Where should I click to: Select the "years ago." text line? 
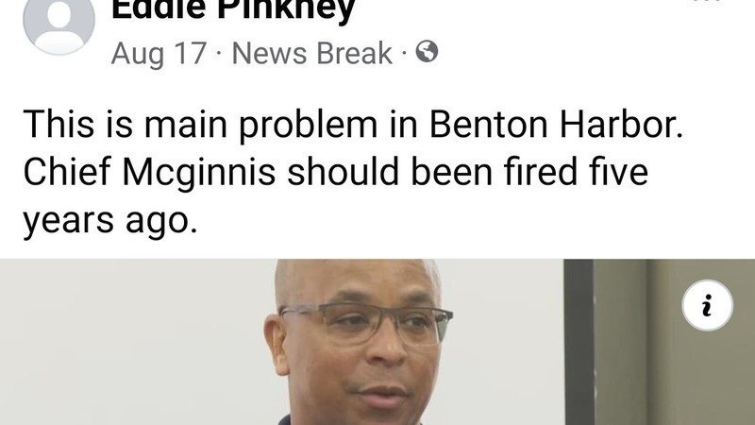pyautogui.click(x=110, y=222)
